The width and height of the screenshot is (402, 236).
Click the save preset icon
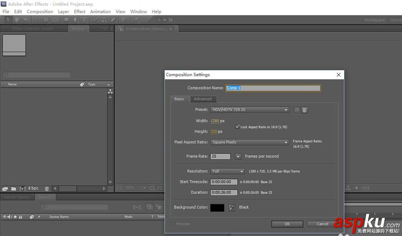(297, 110)
